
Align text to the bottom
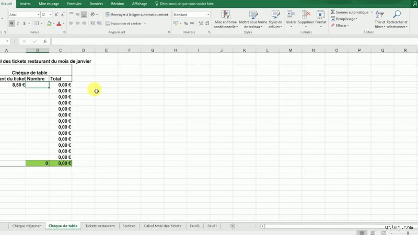tap(84, 15)
